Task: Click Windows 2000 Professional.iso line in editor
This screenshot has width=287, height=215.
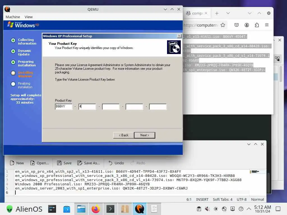Action: (82, 184)
